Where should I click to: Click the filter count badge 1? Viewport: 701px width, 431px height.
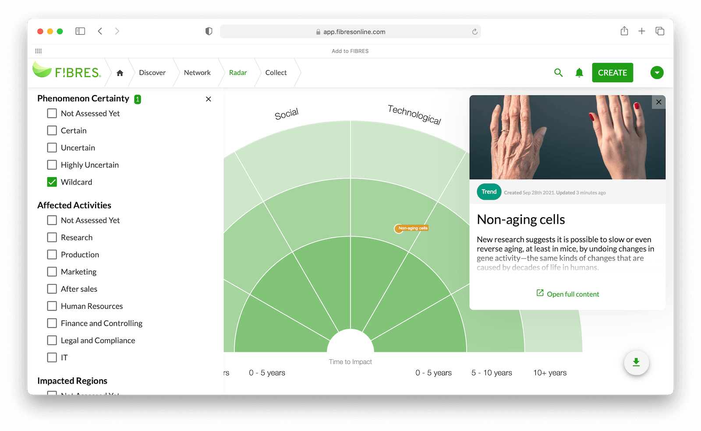click(x=138, y=99)
